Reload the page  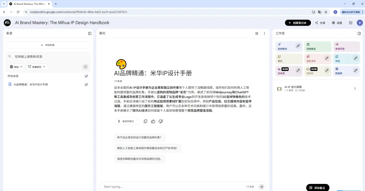[x=18, y=12]
